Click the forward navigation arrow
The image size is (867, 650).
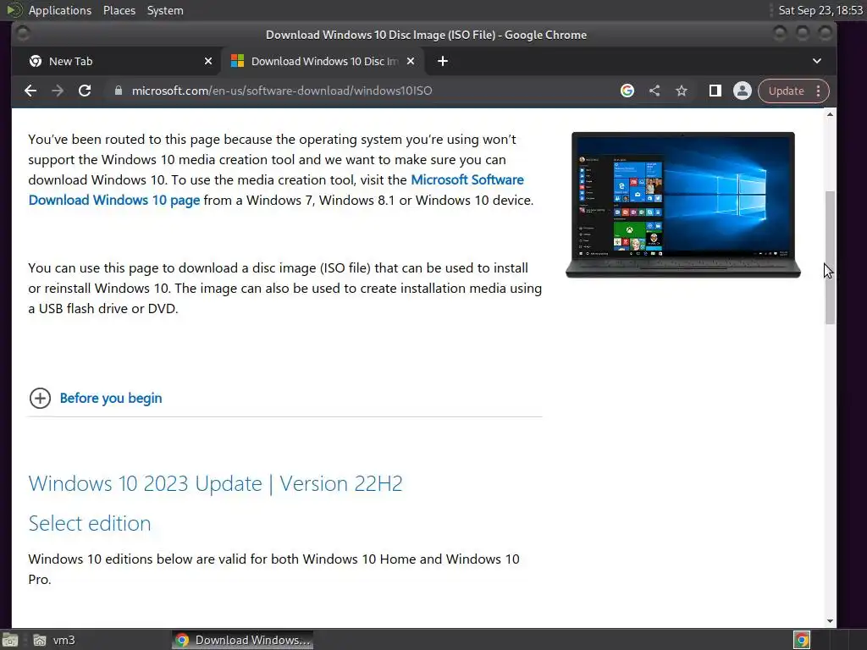coord(58,91)
